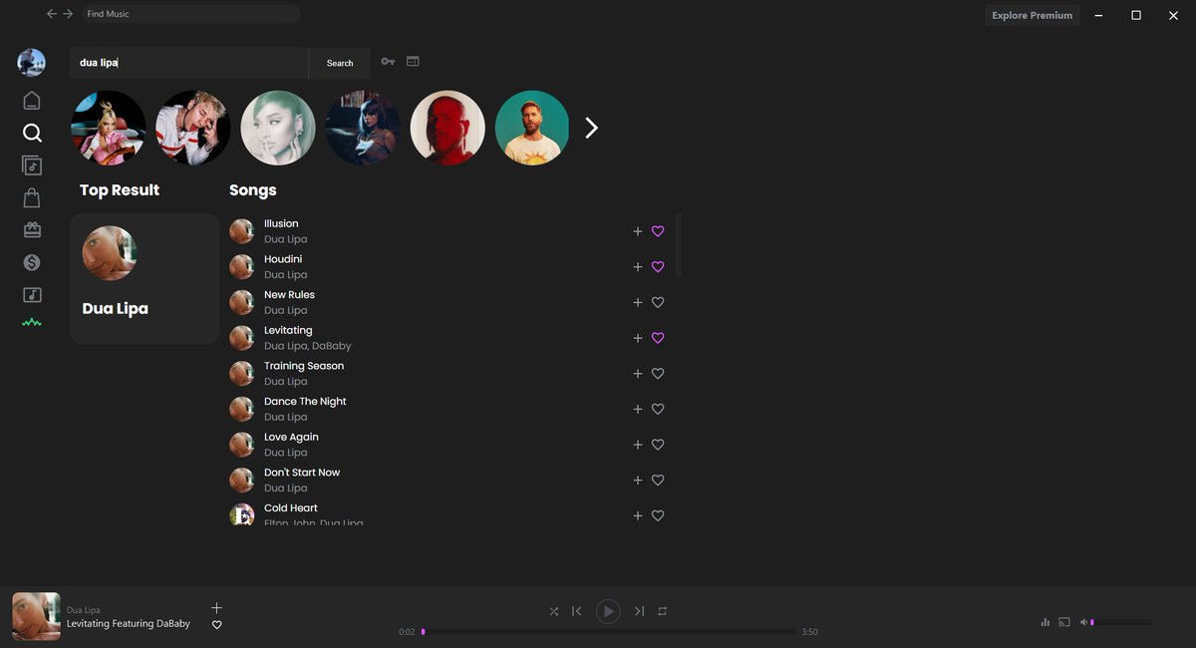Play the song Training Season
Screen dimensions: 1196x648
click(304, 366)
